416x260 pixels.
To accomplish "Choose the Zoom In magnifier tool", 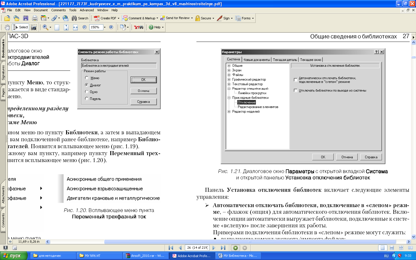I will [45, 27].
